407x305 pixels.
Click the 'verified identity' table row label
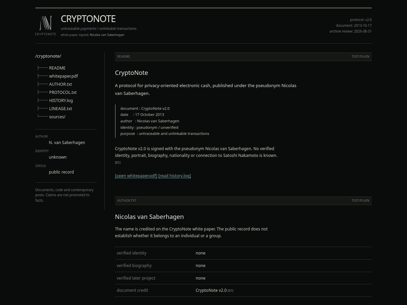tap(132, 253)
